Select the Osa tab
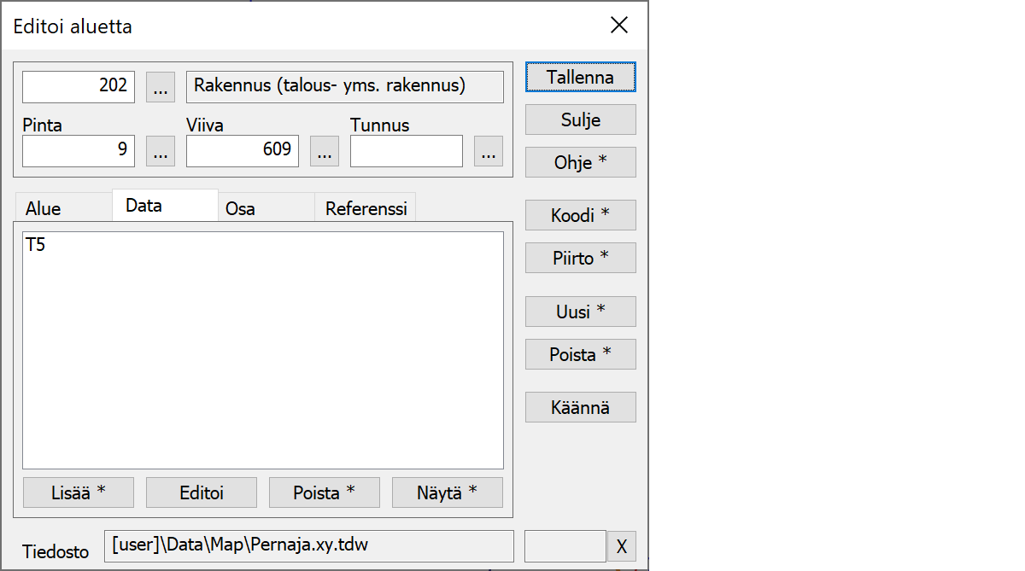Screen dimensions: 1025x571 [x=240, y=209]
